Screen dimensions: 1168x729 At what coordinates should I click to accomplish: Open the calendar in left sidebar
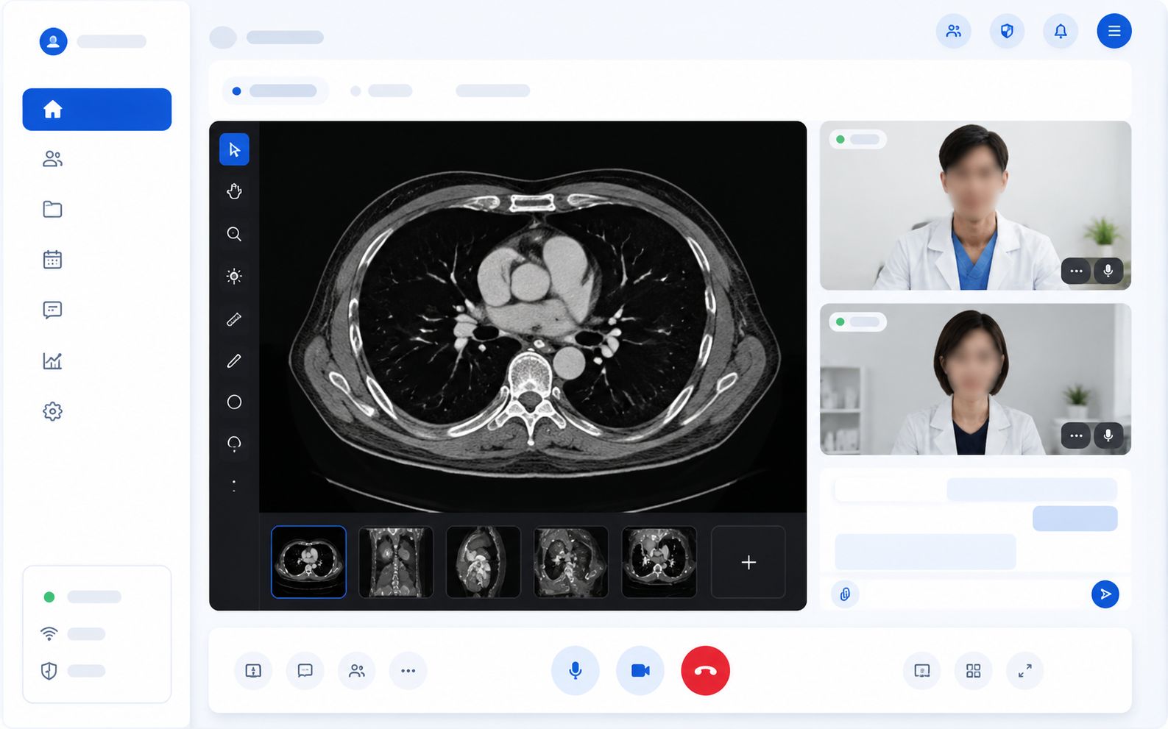click(52, 260)
